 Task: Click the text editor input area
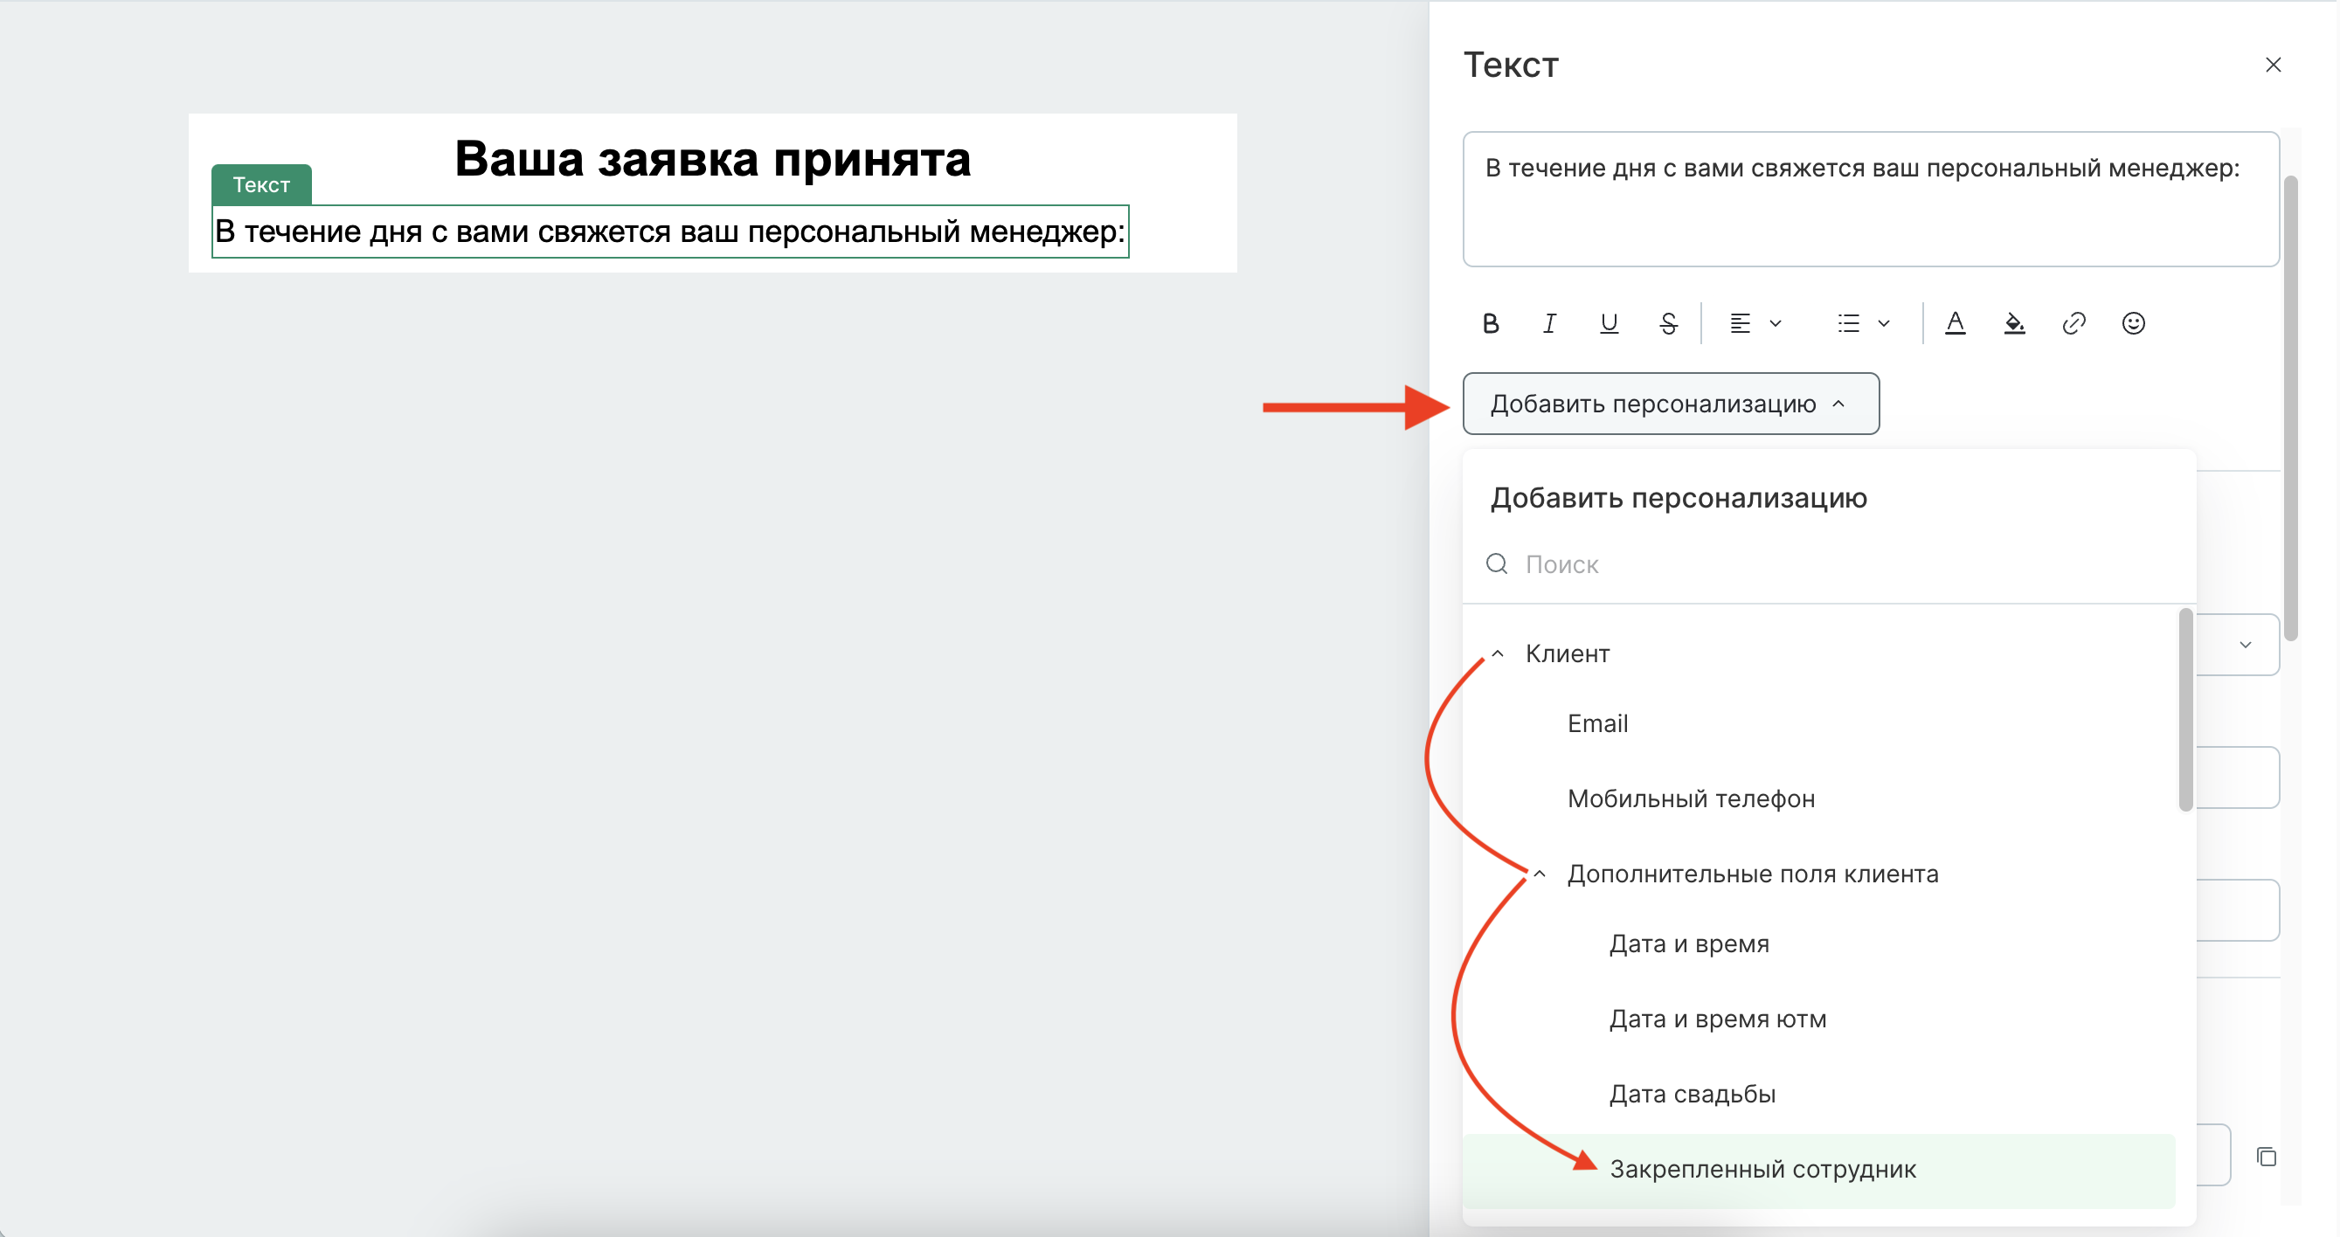(1871, 199)
